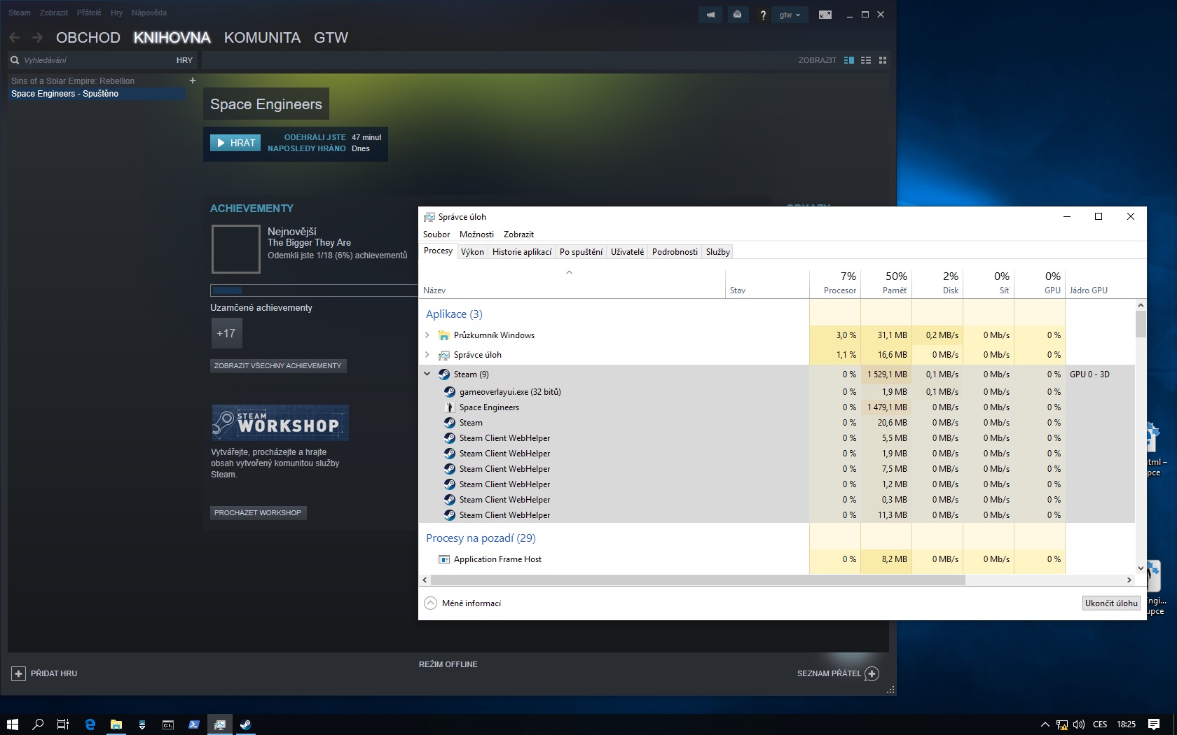The image size is (1177, 735).
Task: Click the Task Manager horizontal scrollbar
Action: (x=698, y=580)
